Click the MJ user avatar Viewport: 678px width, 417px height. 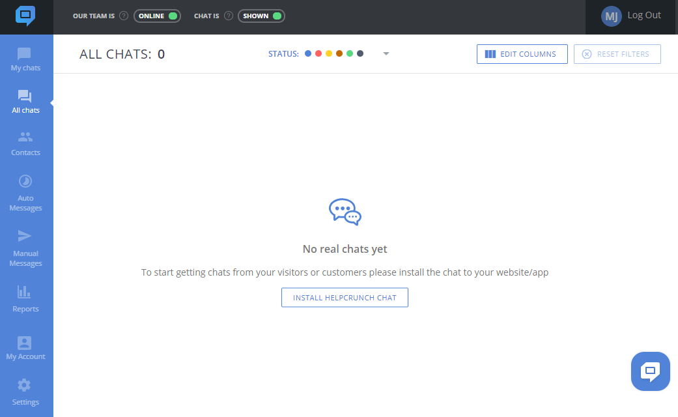click(612, 16)
